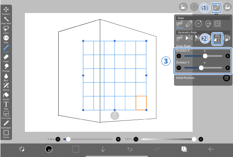
Task: Turn the Ruler OFF
Action: point(180,24)
